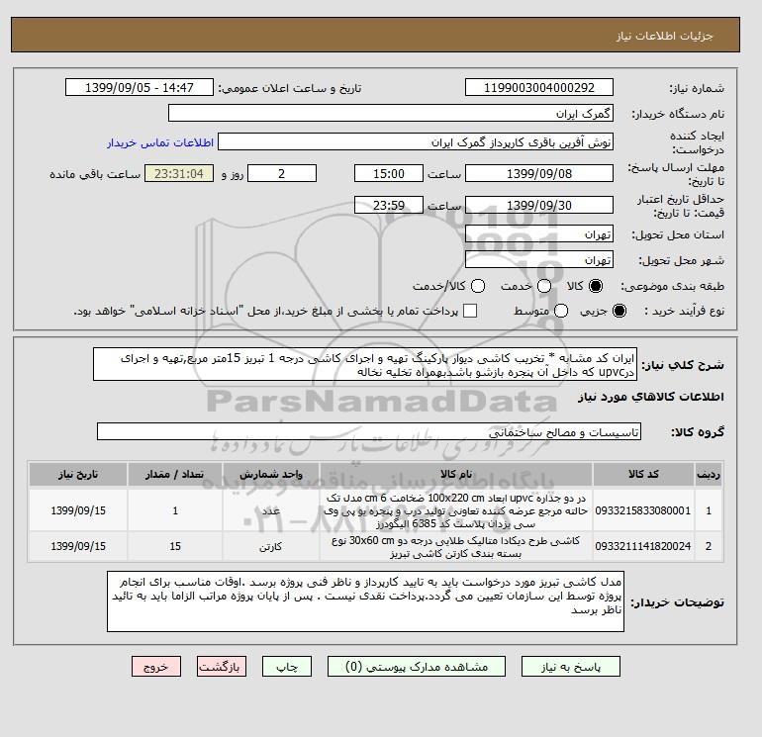Screen dimensions: 762x737
Task: Click the ساعت باقی مانده label
Action: 95,174
